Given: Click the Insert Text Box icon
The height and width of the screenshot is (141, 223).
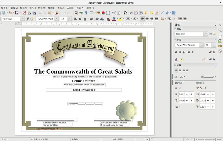Looking at the screenshot, I should 108,13.
